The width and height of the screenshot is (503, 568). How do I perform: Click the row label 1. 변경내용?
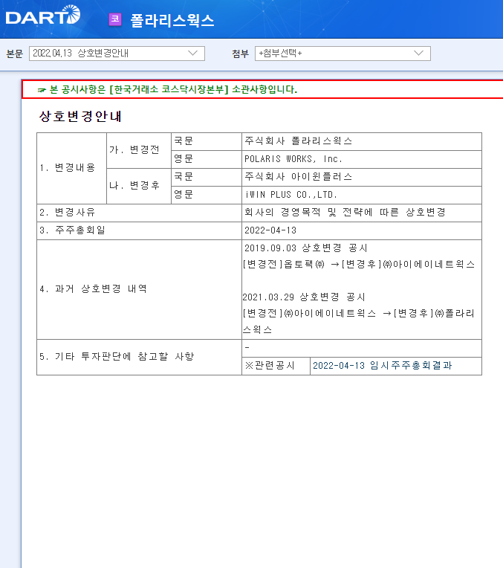(68, 168)
